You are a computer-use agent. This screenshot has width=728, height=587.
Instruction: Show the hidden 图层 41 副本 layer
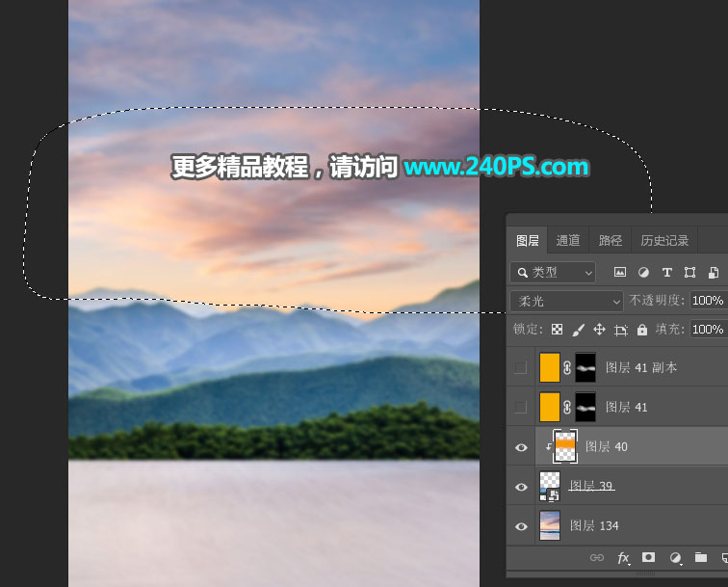click(x=521, y=367)
